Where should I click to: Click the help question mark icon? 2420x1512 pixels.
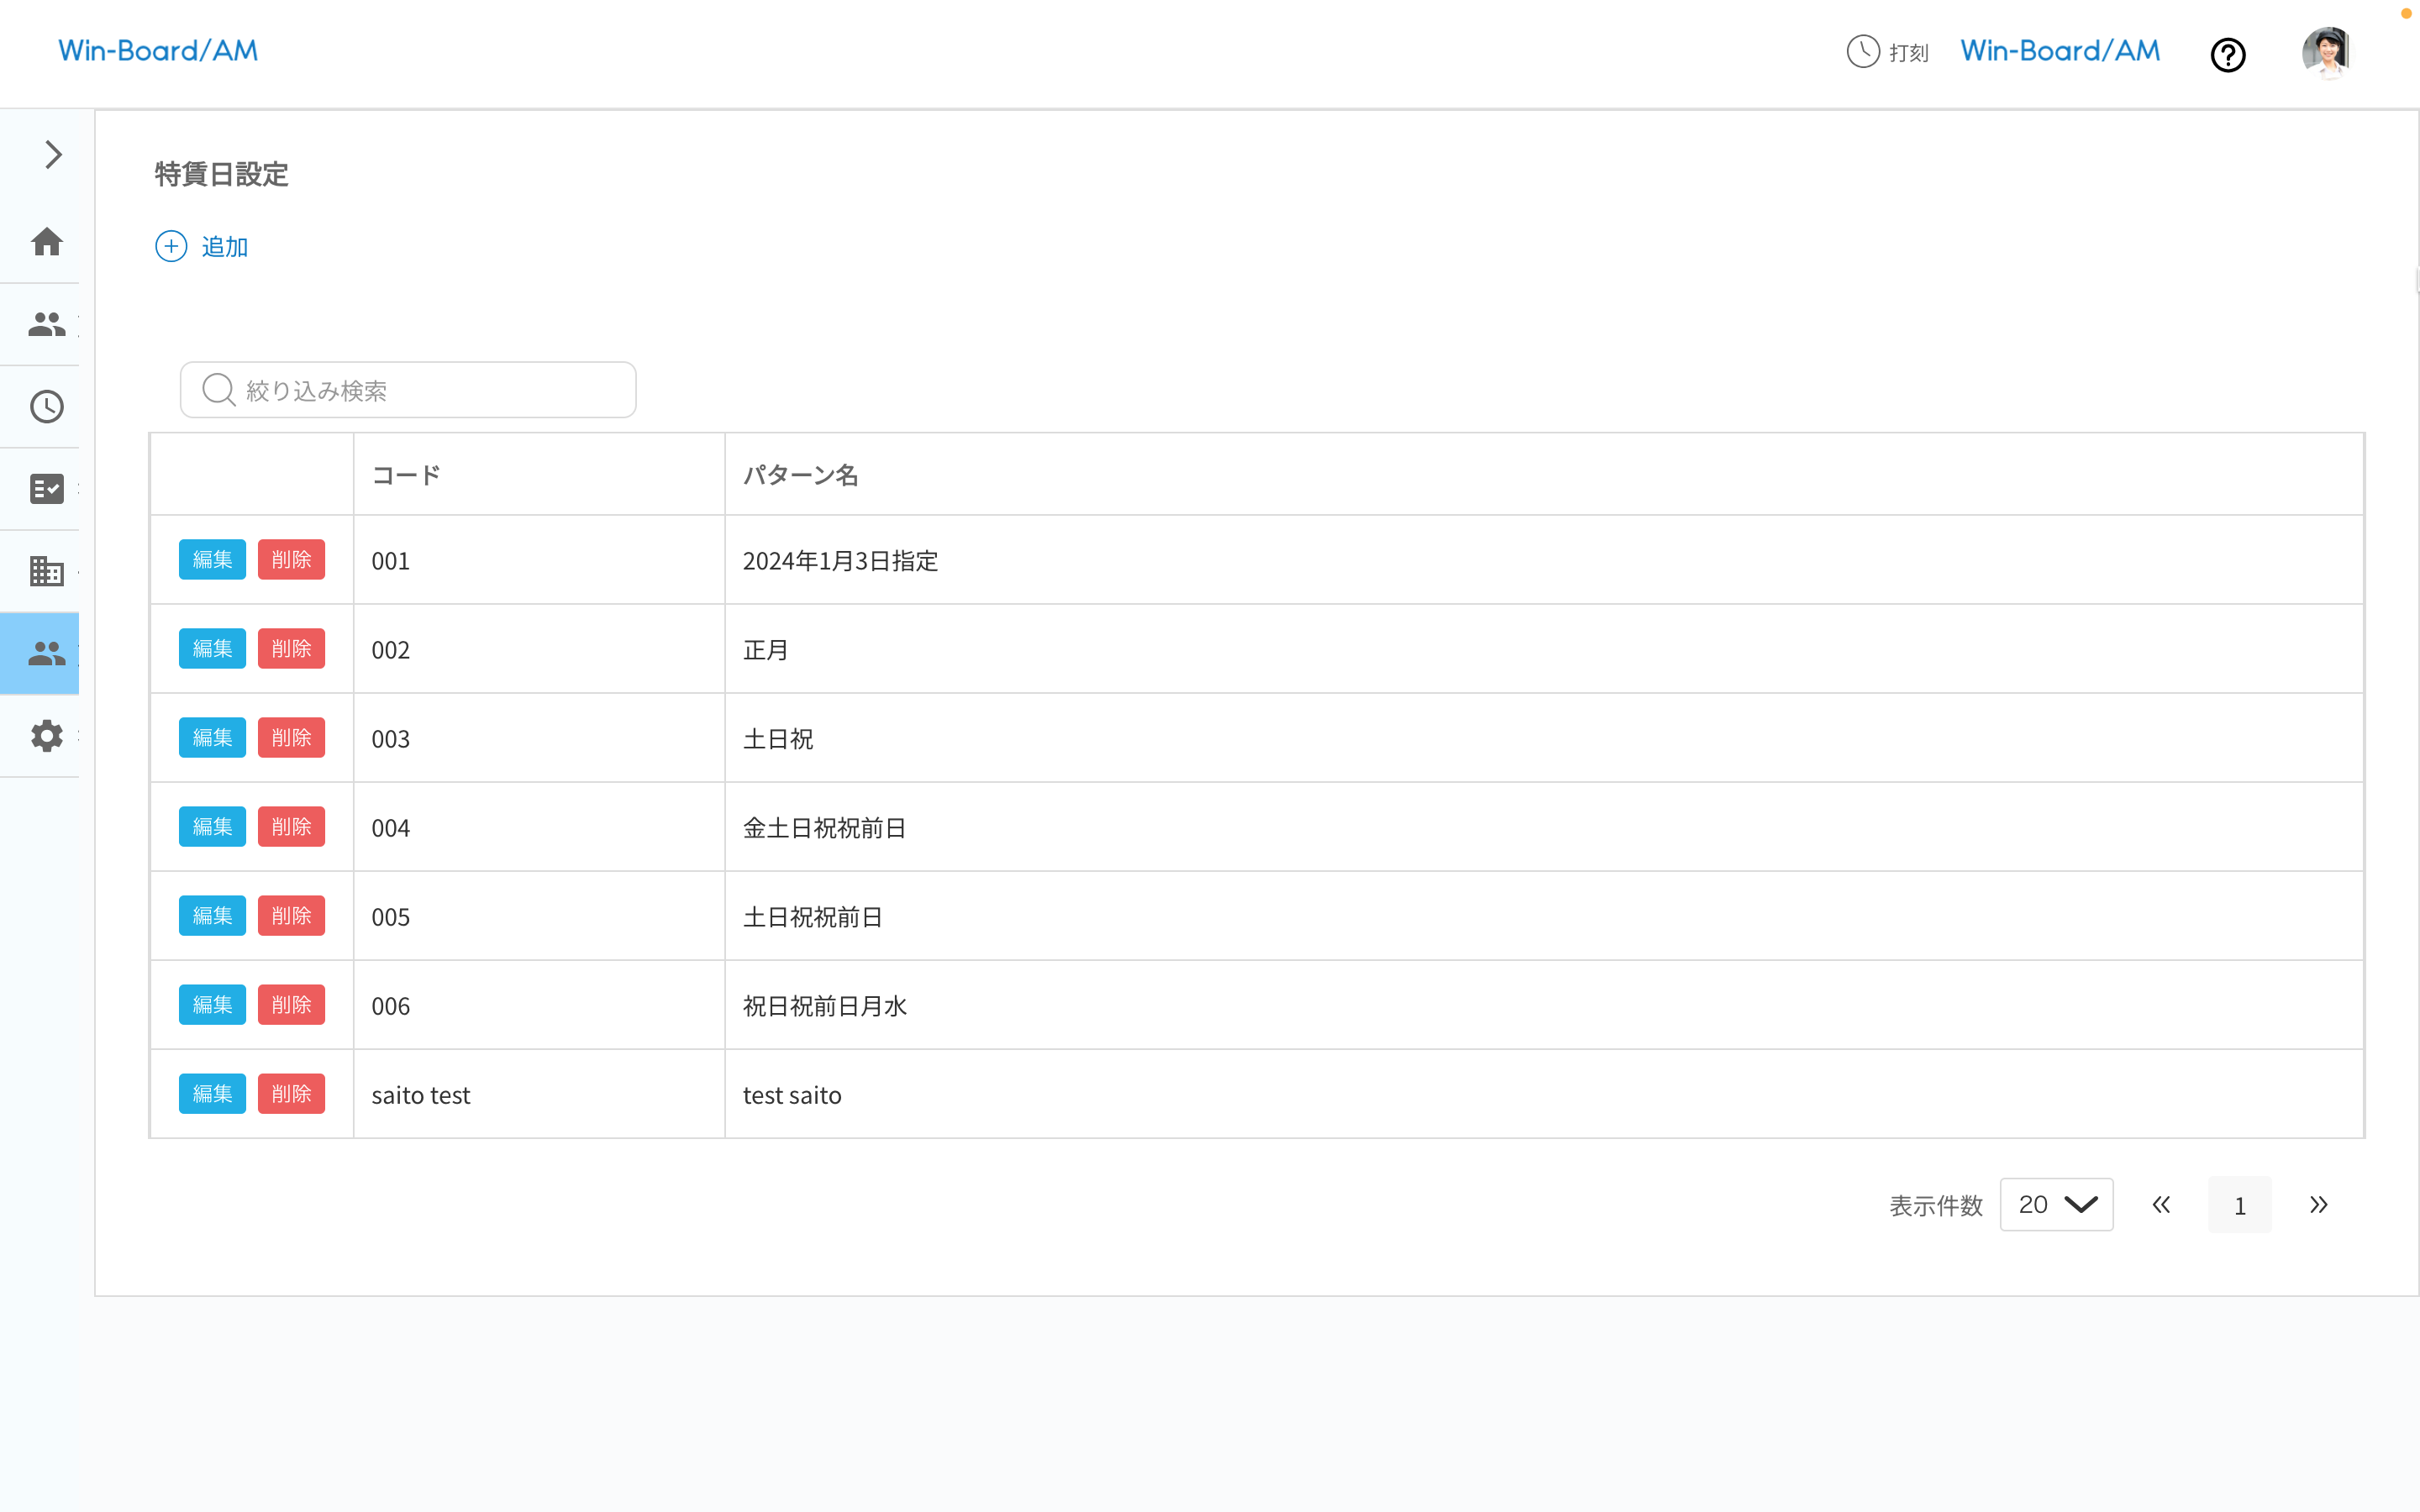tap(2227, 54)
